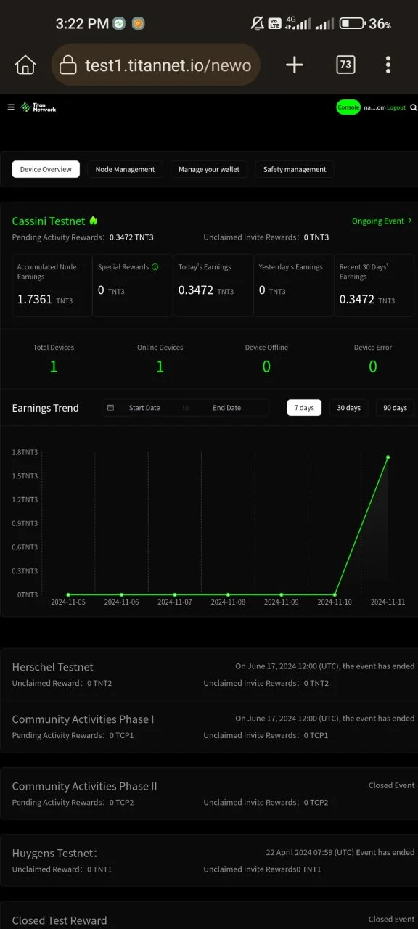Click the 2024-11-11 peak data point
This screenshot has width=418, height=929.
[388, 457]
